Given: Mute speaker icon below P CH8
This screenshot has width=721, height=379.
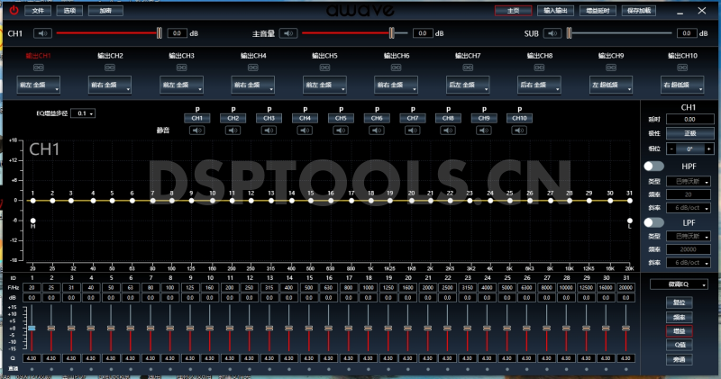Looking at the screenshot, I should [448, 131].
